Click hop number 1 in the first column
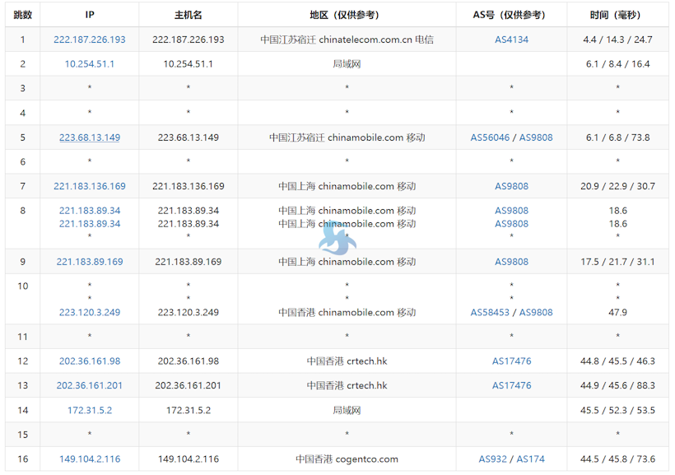Screen dimensions: 675x475 [22, 39]
